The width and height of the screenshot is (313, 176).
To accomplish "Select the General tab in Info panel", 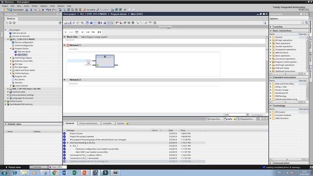I will (70, 123).
